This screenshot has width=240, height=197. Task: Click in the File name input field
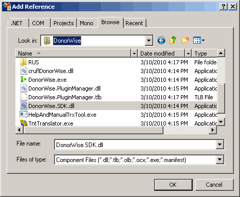pyautogui.click(x=135, y=145)
